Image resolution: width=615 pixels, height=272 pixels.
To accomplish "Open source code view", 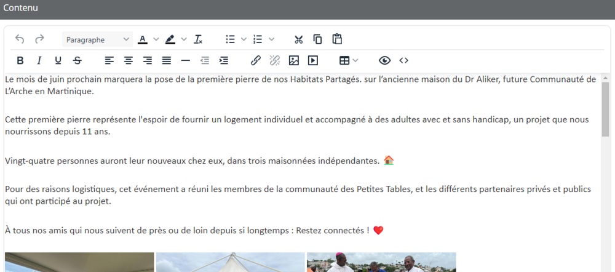I will [404, 60].
